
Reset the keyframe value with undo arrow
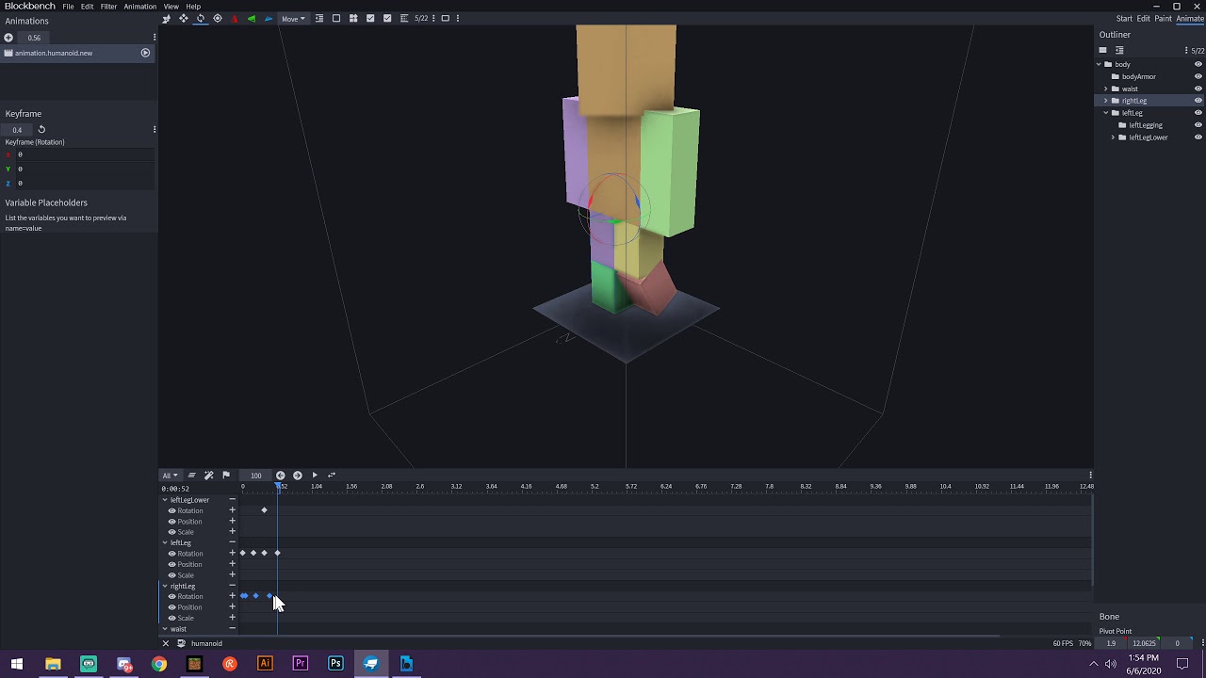point(41,130)
